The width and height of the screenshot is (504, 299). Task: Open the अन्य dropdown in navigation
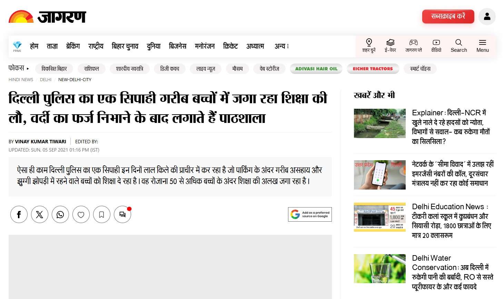point(281,46)
